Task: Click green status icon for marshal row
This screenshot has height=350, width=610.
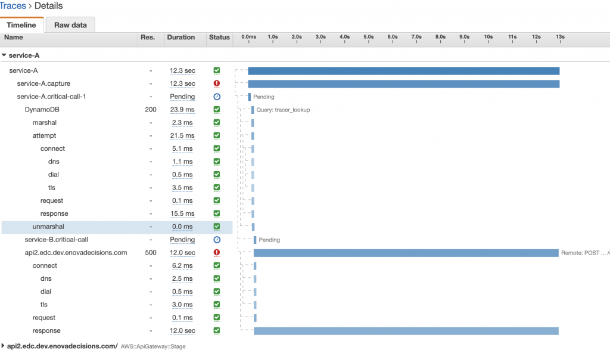Action: click(x=217, y=123)
